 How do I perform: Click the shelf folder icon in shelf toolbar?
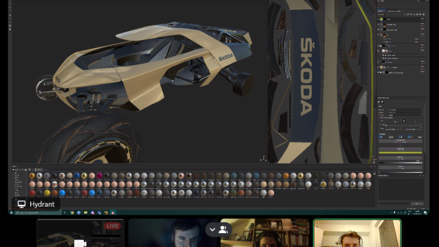[x=13, y=170]
